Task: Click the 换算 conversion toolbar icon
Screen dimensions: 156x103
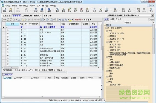Action: point(49,10)
